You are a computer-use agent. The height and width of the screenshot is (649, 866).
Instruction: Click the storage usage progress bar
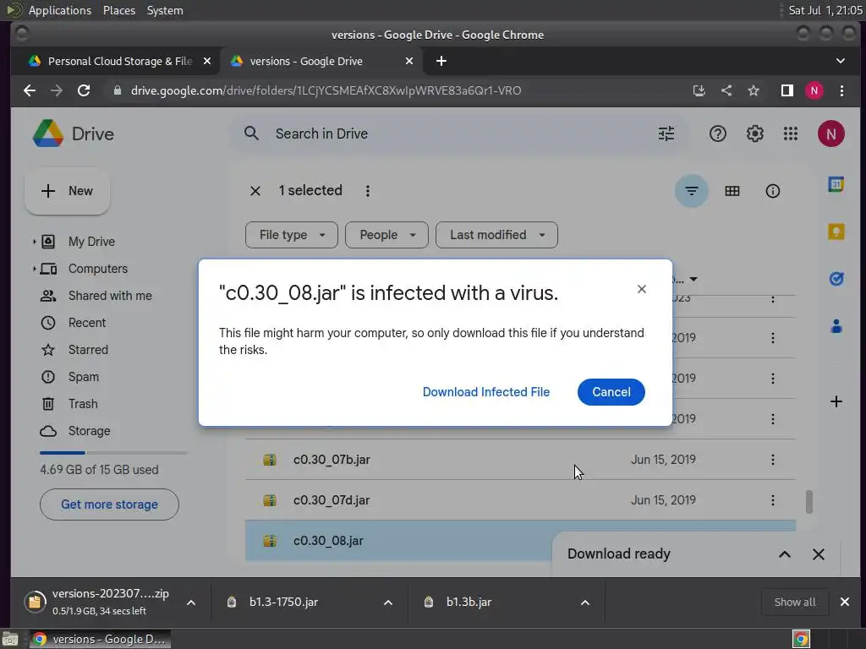click(113, 453)
